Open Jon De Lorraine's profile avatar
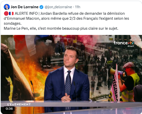This screenshot has width=142, height=114. pos(7,7)
